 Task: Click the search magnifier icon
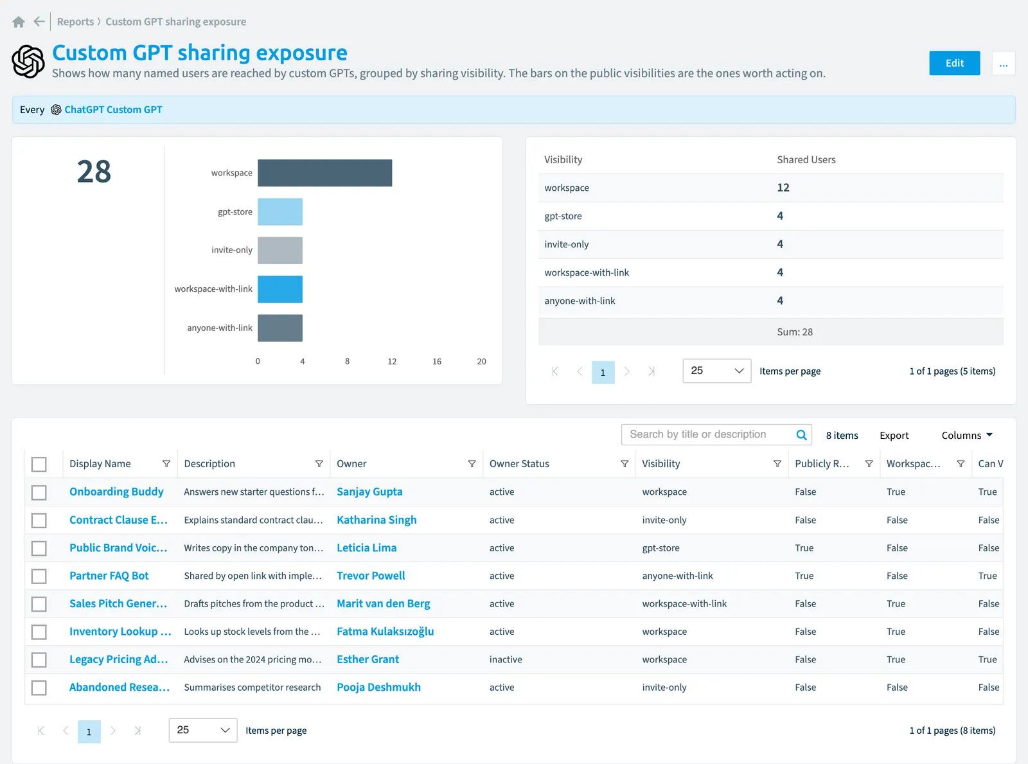coord(801,435)
